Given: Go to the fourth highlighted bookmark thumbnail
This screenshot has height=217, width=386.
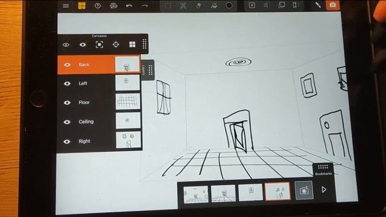Looking at the screenshot, I should pos(277,191).
